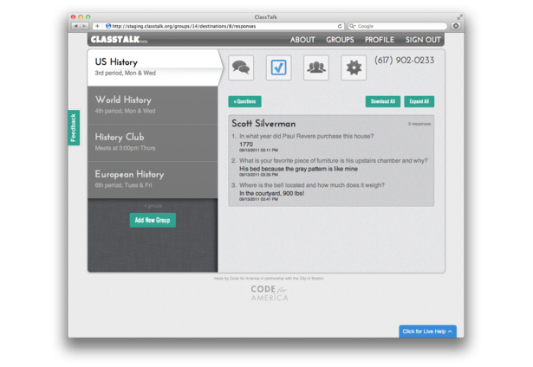533x367 pixels.
Task: Open the GROUPS menu item
Action: [340, 40]
